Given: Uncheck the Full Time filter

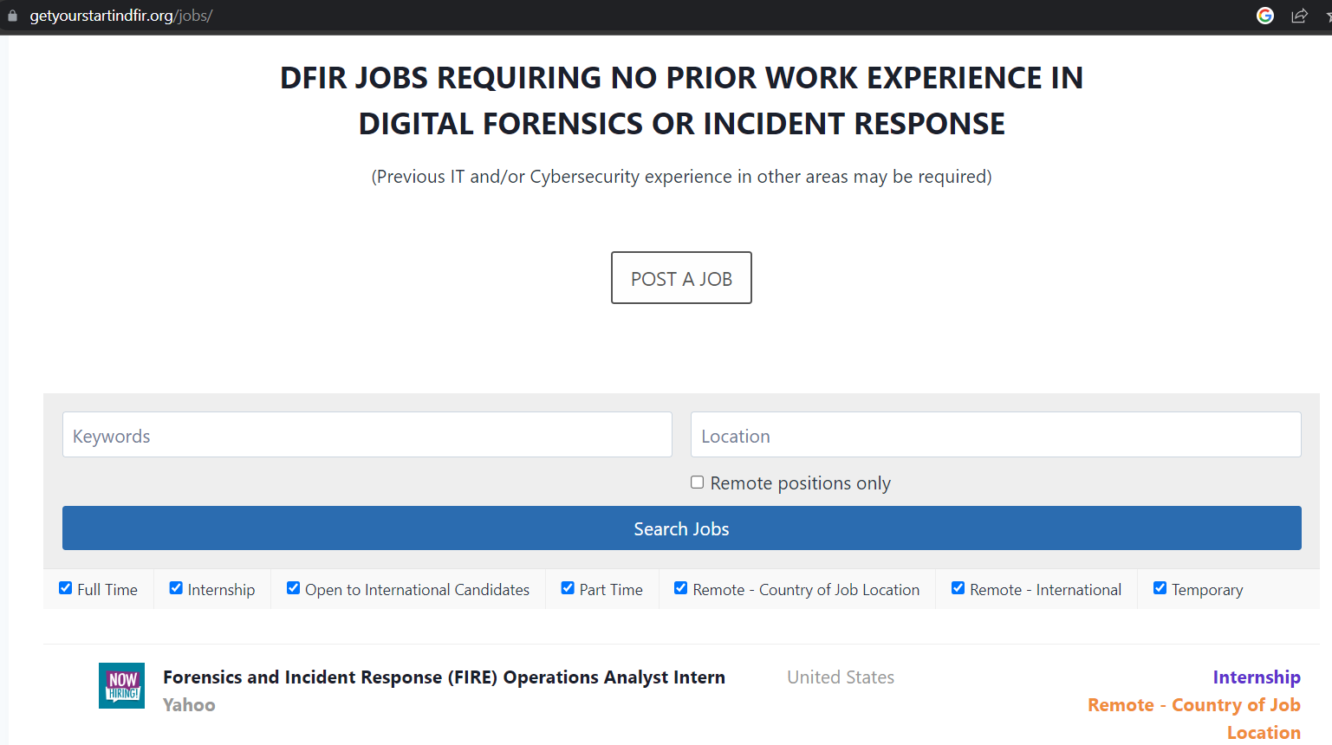Looking at the screenshot, I should tap(65, 587).
